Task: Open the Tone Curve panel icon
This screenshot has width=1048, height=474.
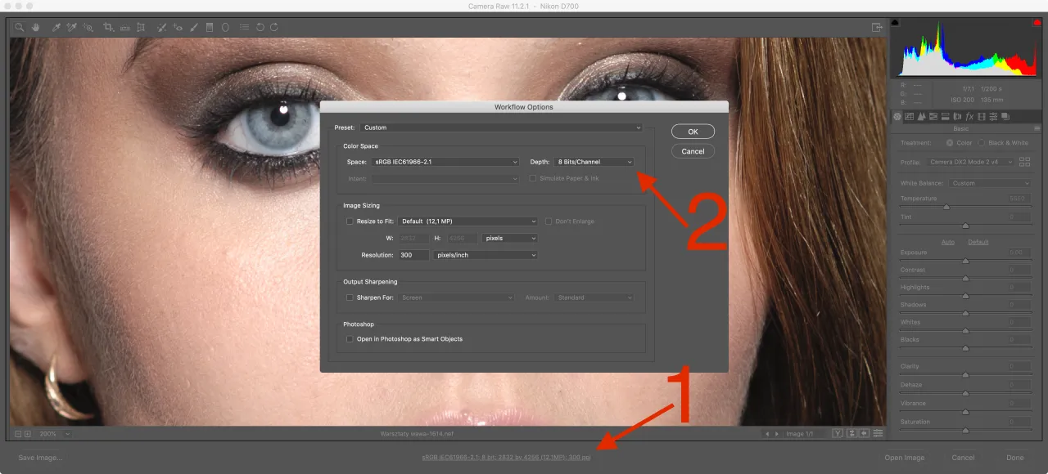Action: tap(910, 117)
